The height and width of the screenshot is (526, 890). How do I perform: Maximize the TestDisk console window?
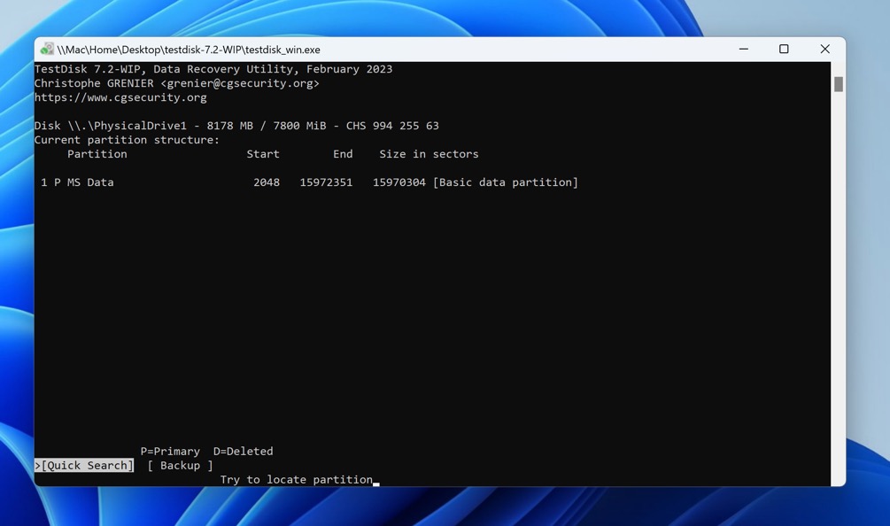pos(784,50)
